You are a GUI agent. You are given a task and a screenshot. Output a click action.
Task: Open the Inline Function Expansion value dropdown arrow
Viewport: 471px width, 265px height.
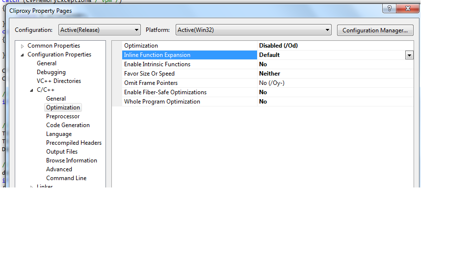(x=409, y=55)
